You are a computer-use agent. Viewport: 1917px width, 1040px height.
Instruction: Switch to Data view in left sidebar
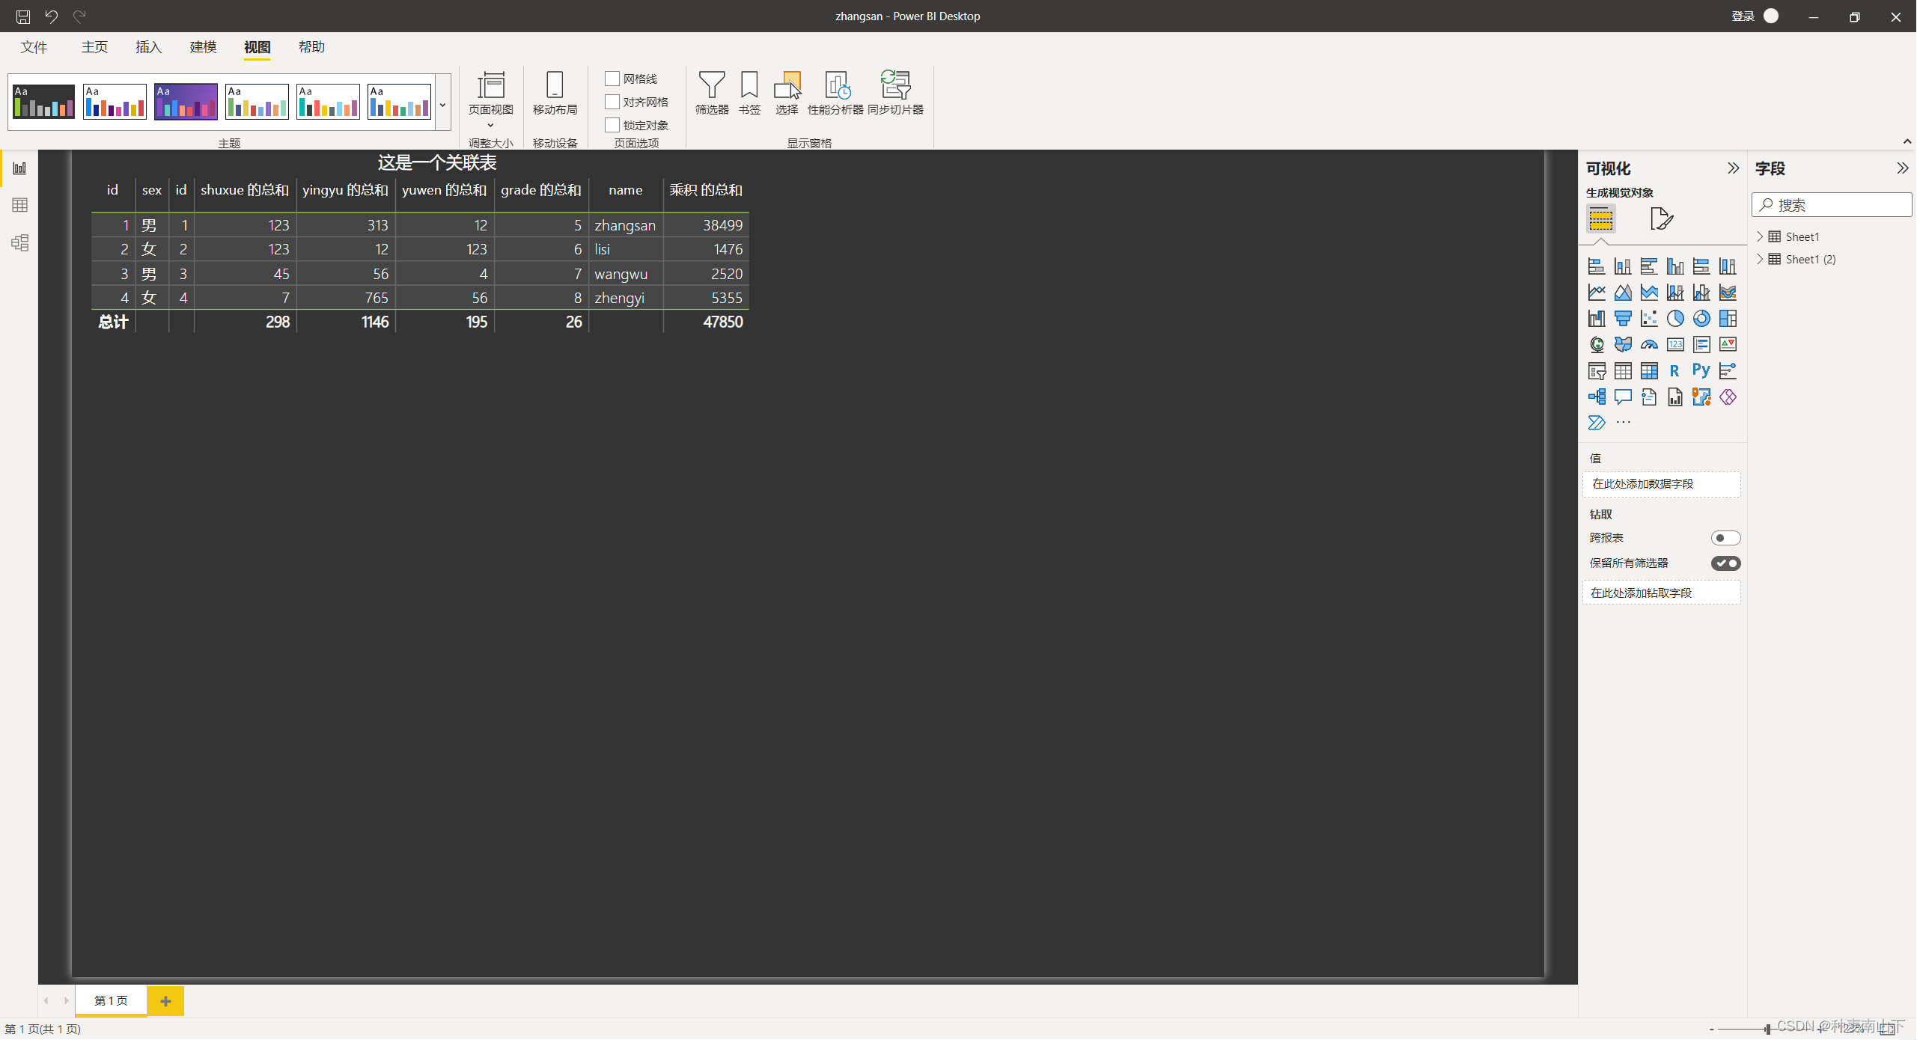click(x=19, y=205)
